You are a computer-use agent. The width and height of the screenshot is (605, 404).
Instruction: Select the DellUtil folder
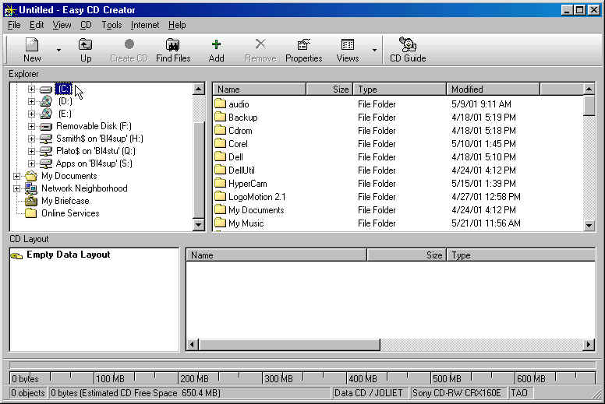[235, 170]
